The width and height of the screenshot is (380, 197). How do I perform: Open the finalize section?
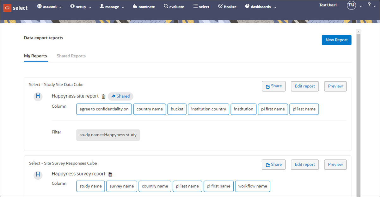pyautogui.click(x=227, y=6)
